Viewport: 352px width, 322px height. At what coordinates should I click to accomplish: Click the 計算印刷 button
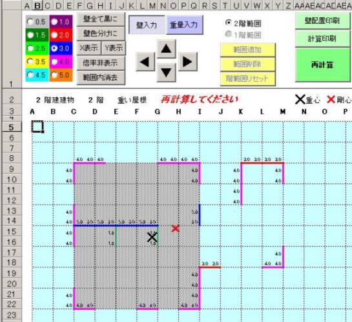click(x=322, y=39)
